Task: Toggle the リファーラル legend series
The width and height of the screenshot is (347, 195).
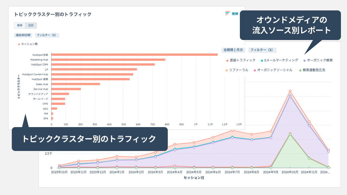Action: point(237,70)
